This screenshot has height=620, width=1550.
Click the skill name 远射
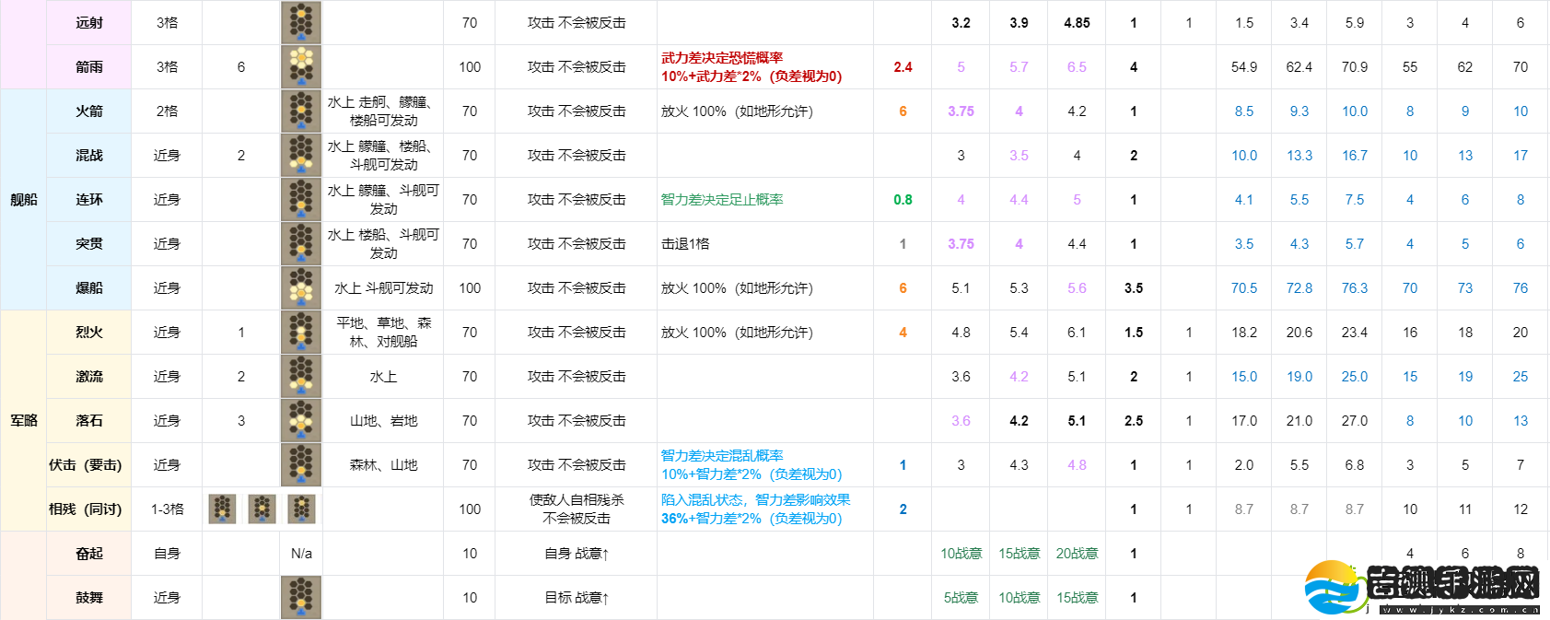tap(89, 23)
